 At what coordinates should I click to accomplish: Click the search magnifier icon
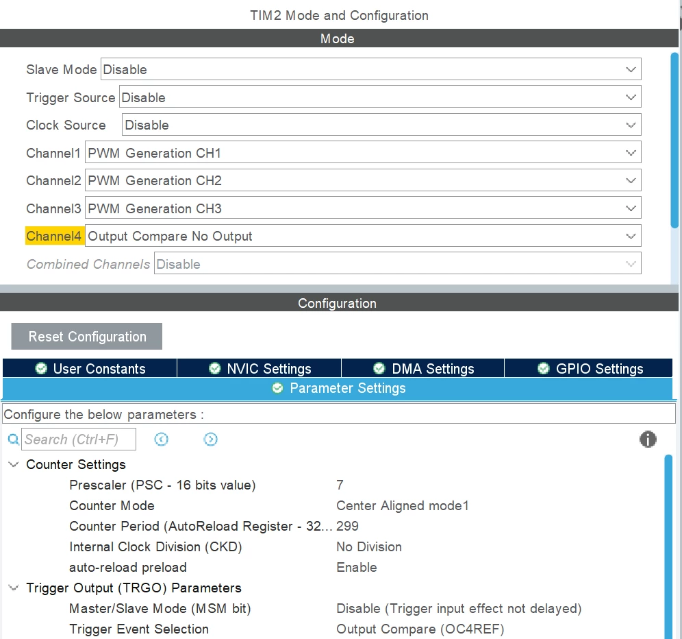coord(14,439)
